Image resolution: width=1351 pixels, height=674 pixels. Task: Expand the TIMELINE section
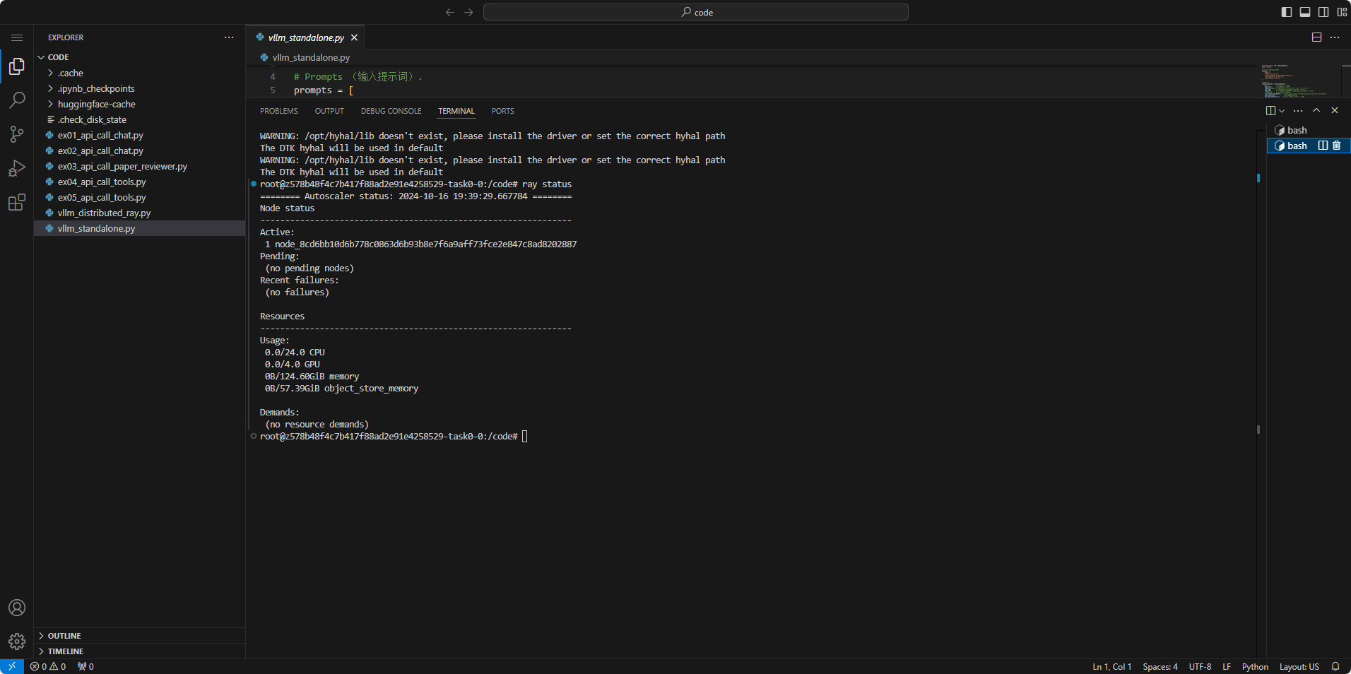(139, 651)
